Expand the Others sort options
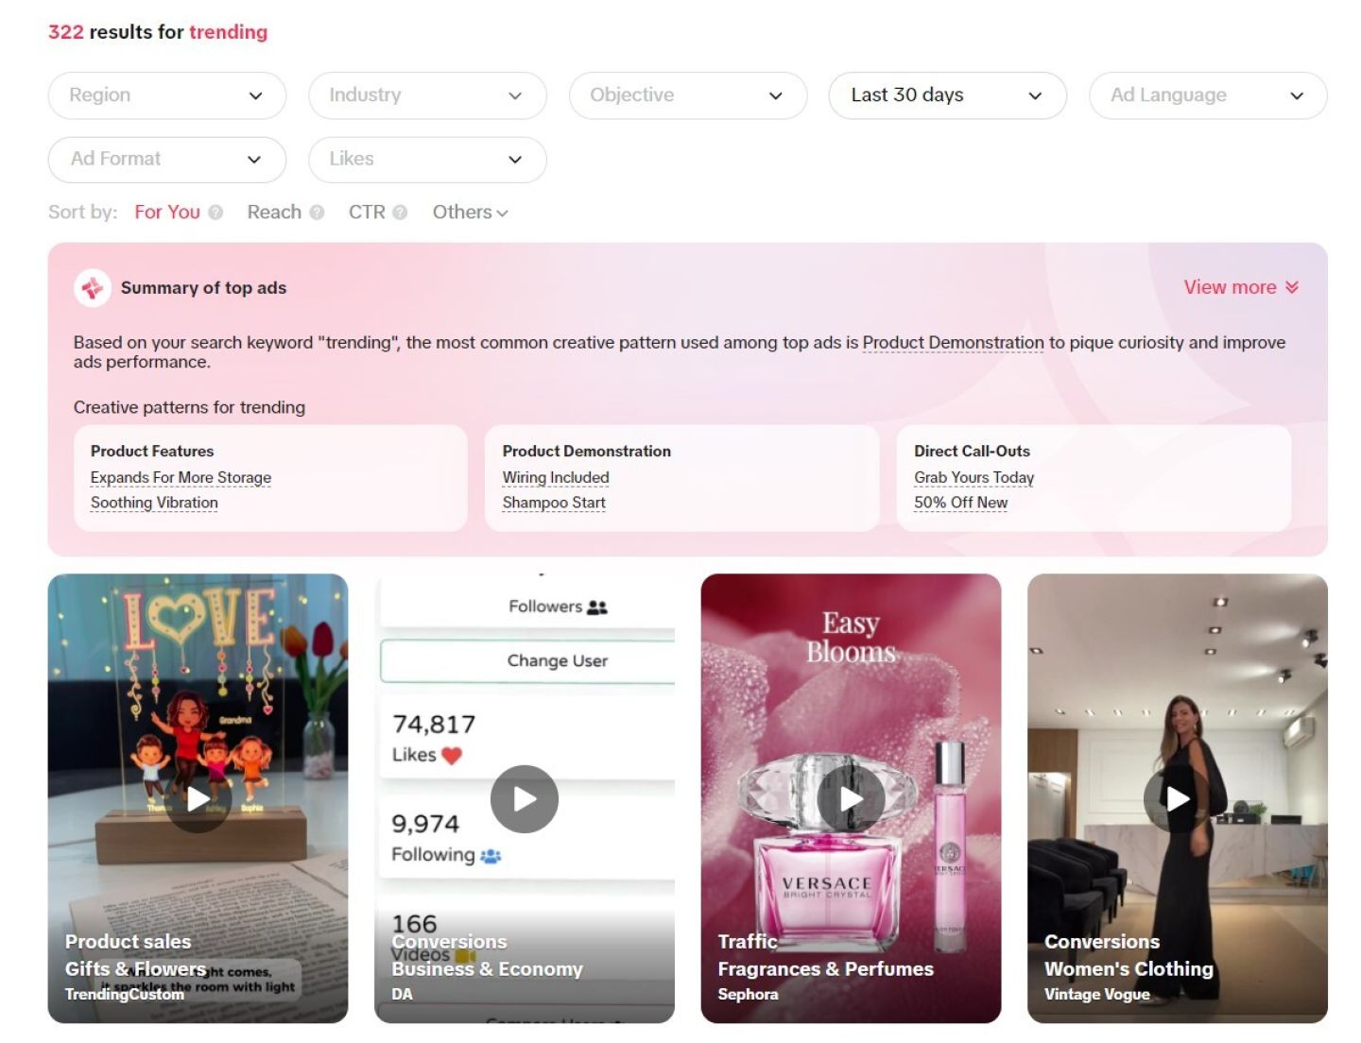 point(470,213)
